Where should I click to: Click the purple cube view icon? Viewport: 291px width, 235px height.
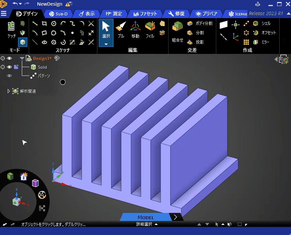pyautogui.click(x=35, y=183)
